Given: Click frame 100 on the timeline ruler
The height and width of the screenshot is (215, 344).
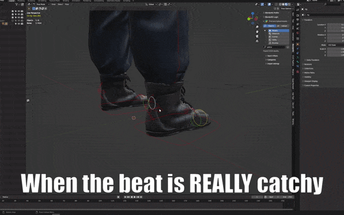Looking at the screenshot, I should pos(100,201).
